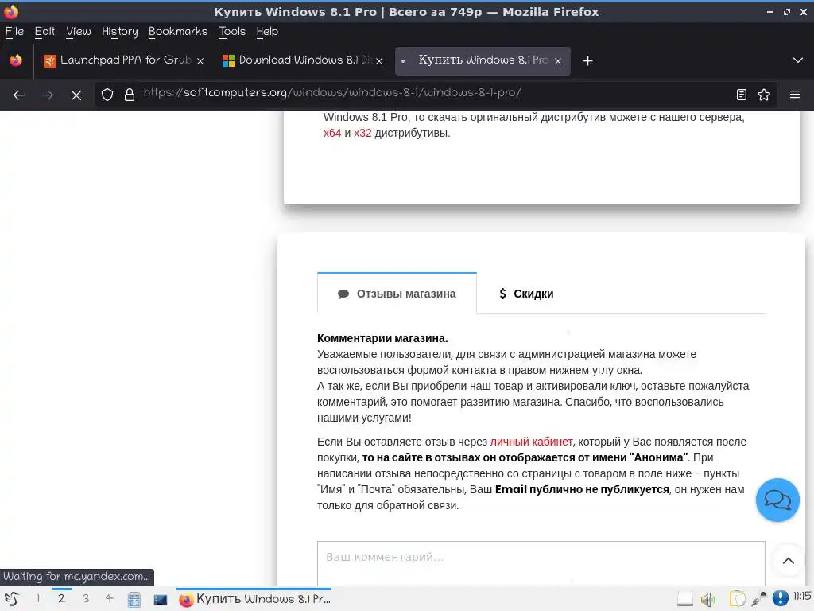
Task: Activate Firefox window taskbar entry
Action: coord(254,599)
